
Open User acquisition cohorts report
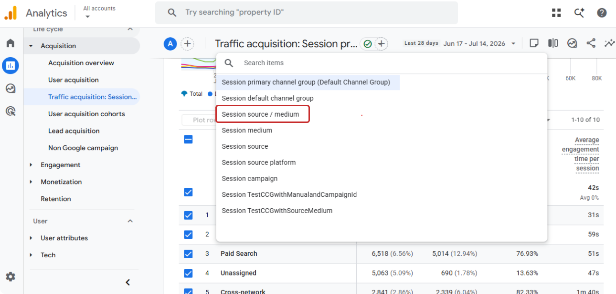click(x=86, y=114)
